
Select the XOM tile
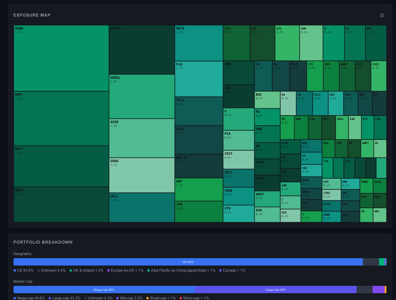311,43
